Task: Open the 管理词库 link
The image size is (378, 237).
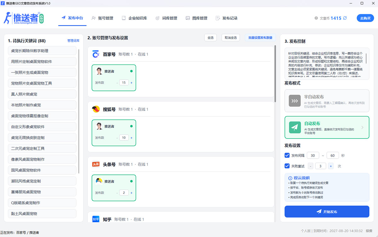Action: tap(73, 41)
